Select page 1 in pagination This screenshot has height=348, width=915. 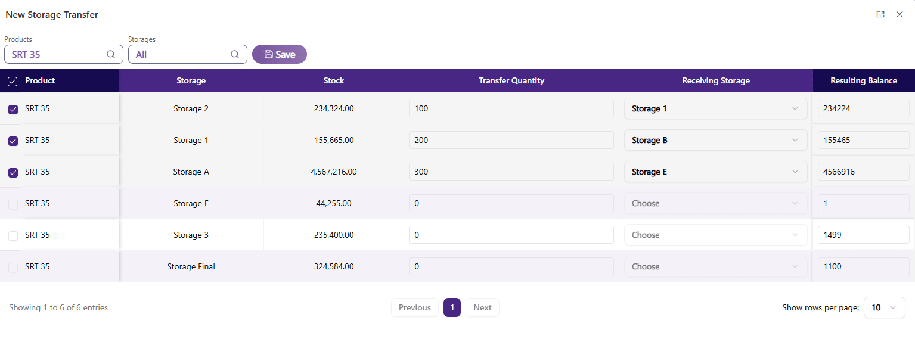tap(452, 308)
